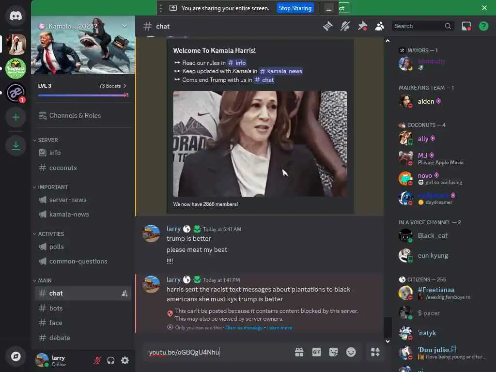This screenshot has height=372, width=496.
Task: Toggle microphone mute in user panel
Action: [x=97, y=360]
